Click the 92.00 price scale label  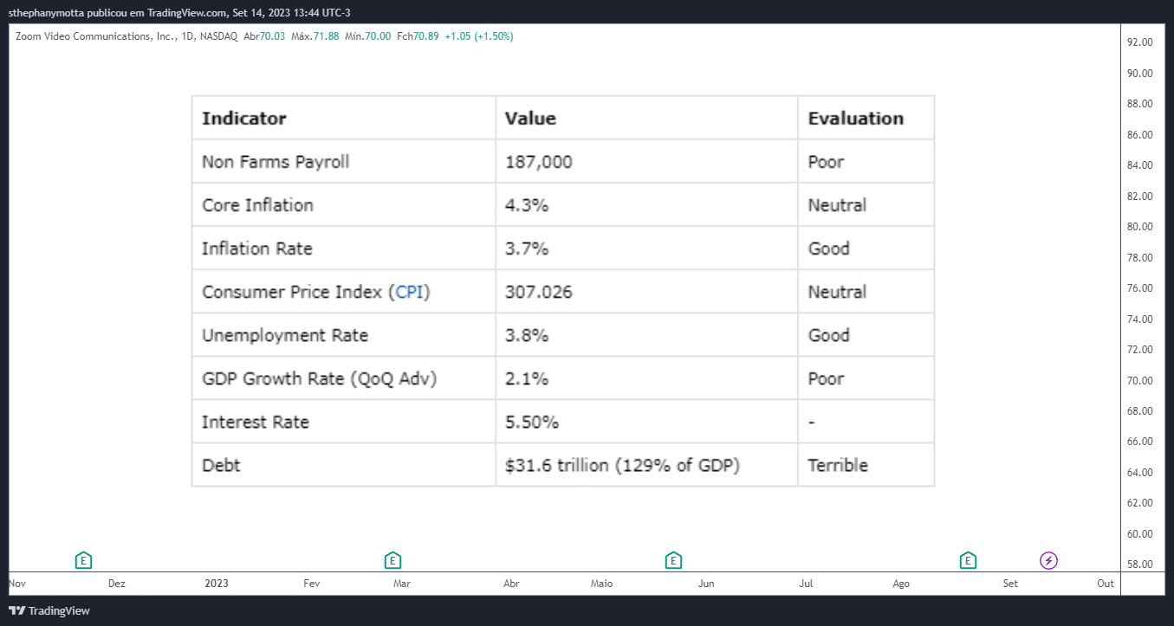tap(1139, 42)
